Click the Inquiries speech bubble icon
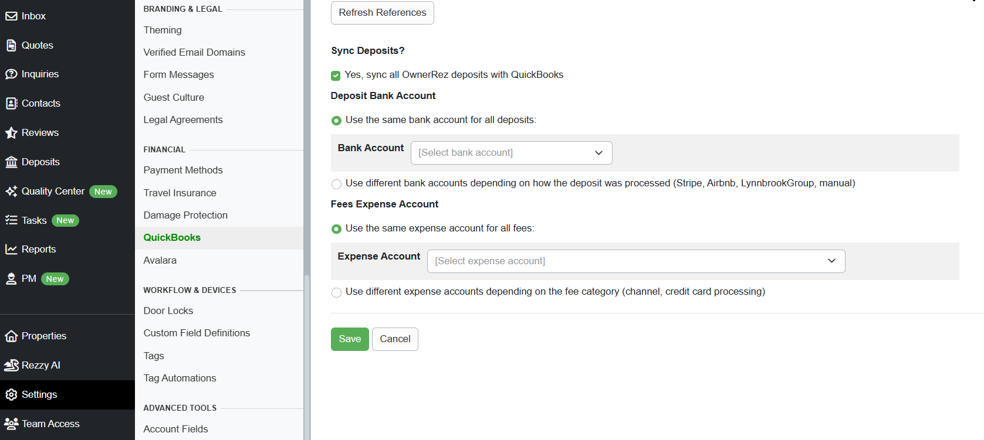The width and height of the screenshot is (984, 440). [x=11, y=74]
